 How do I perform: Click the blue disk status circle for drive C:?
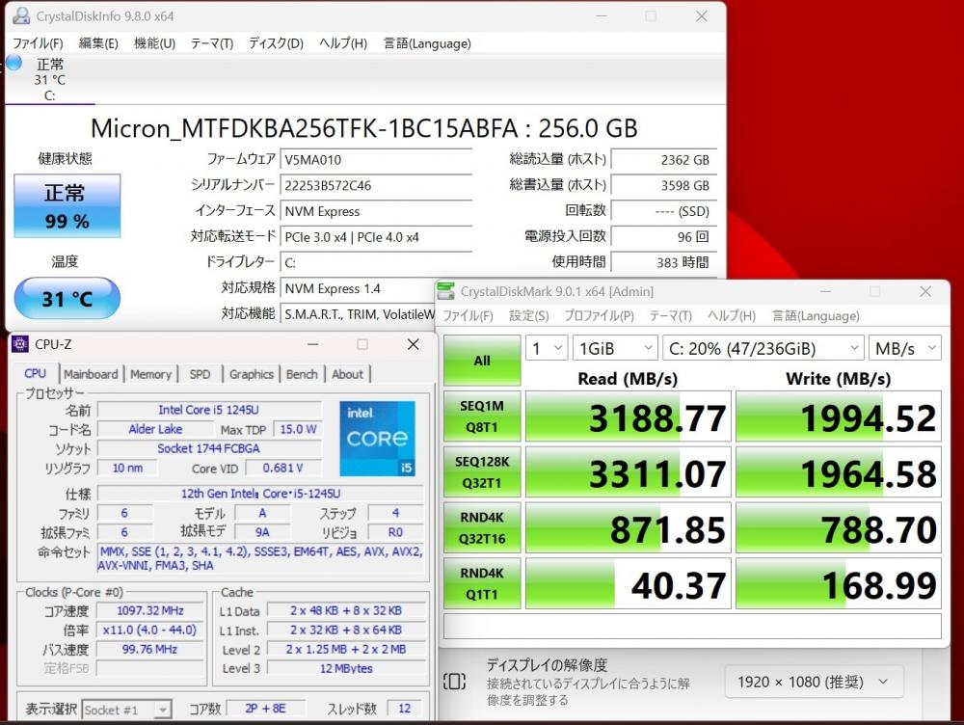[x=13, y=63]
